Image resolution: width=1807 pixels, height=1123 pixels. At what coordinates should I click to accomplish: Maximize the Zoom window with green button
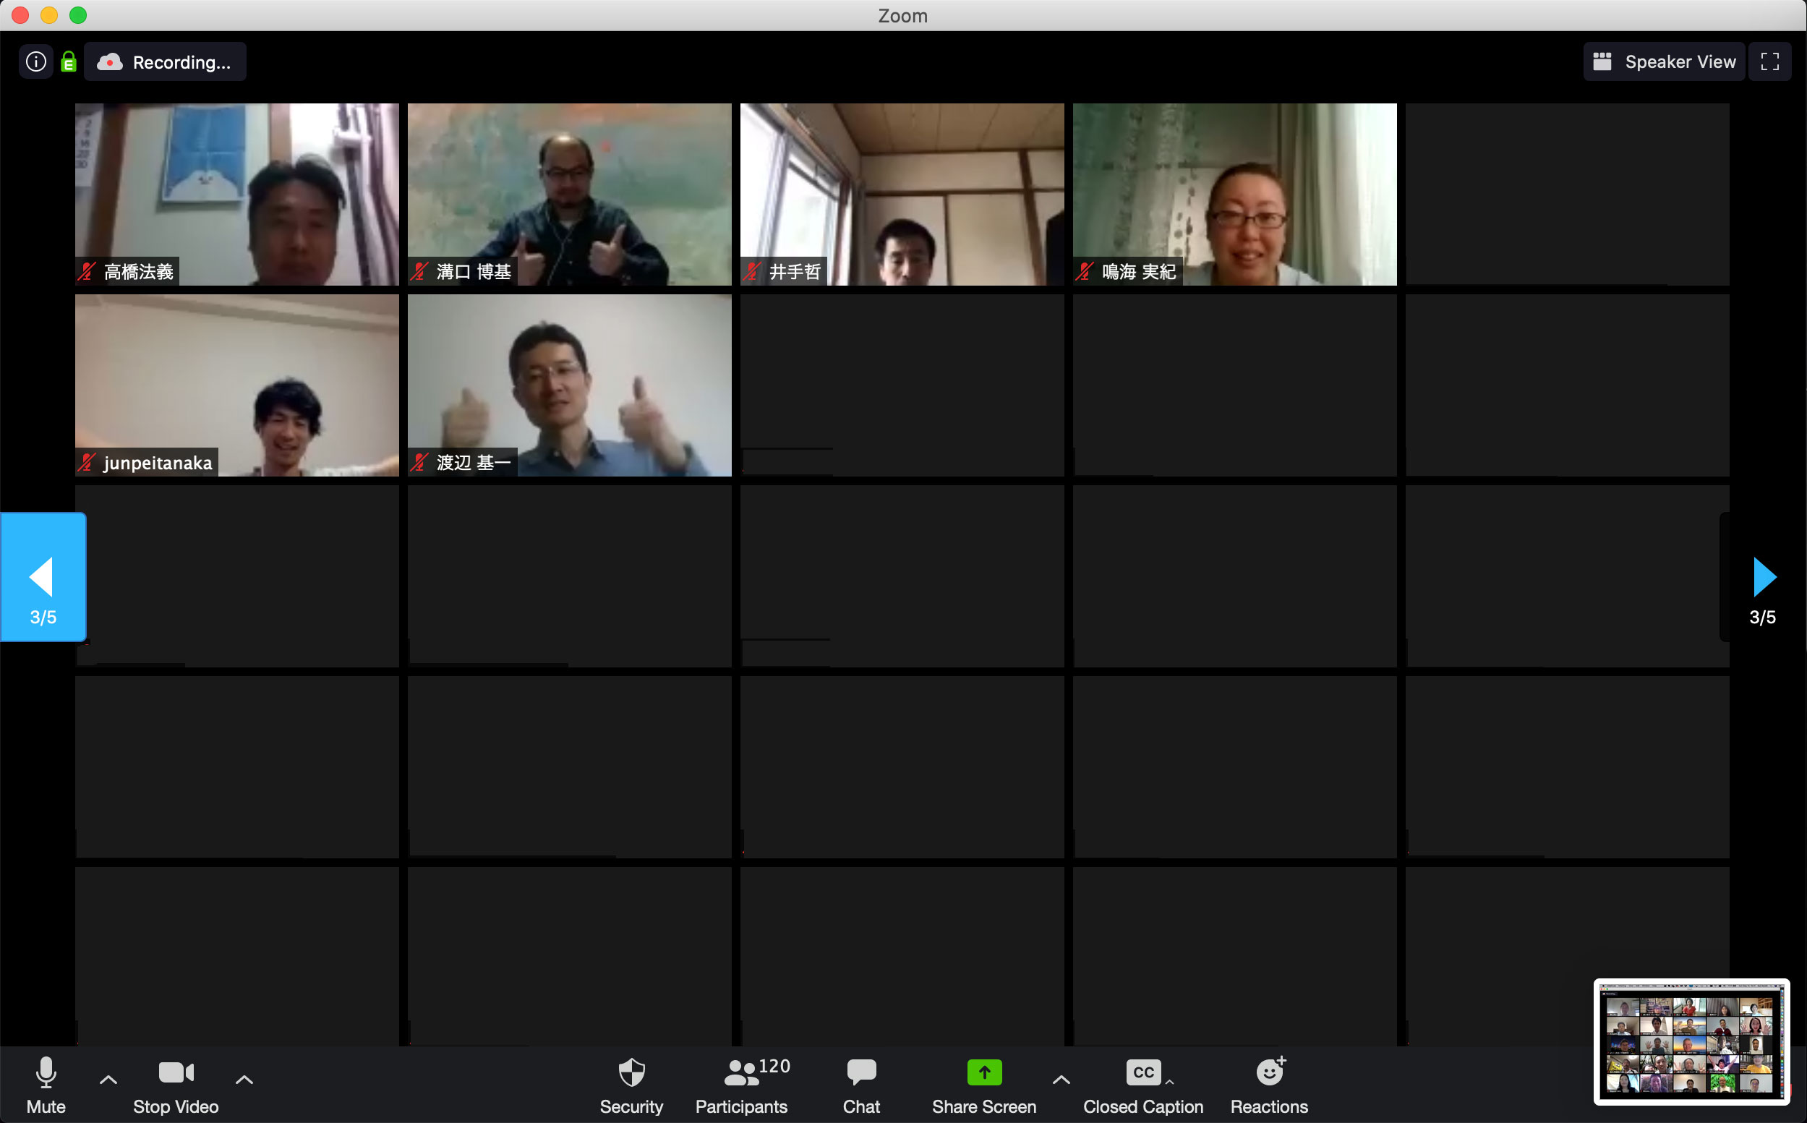point(78,15)
